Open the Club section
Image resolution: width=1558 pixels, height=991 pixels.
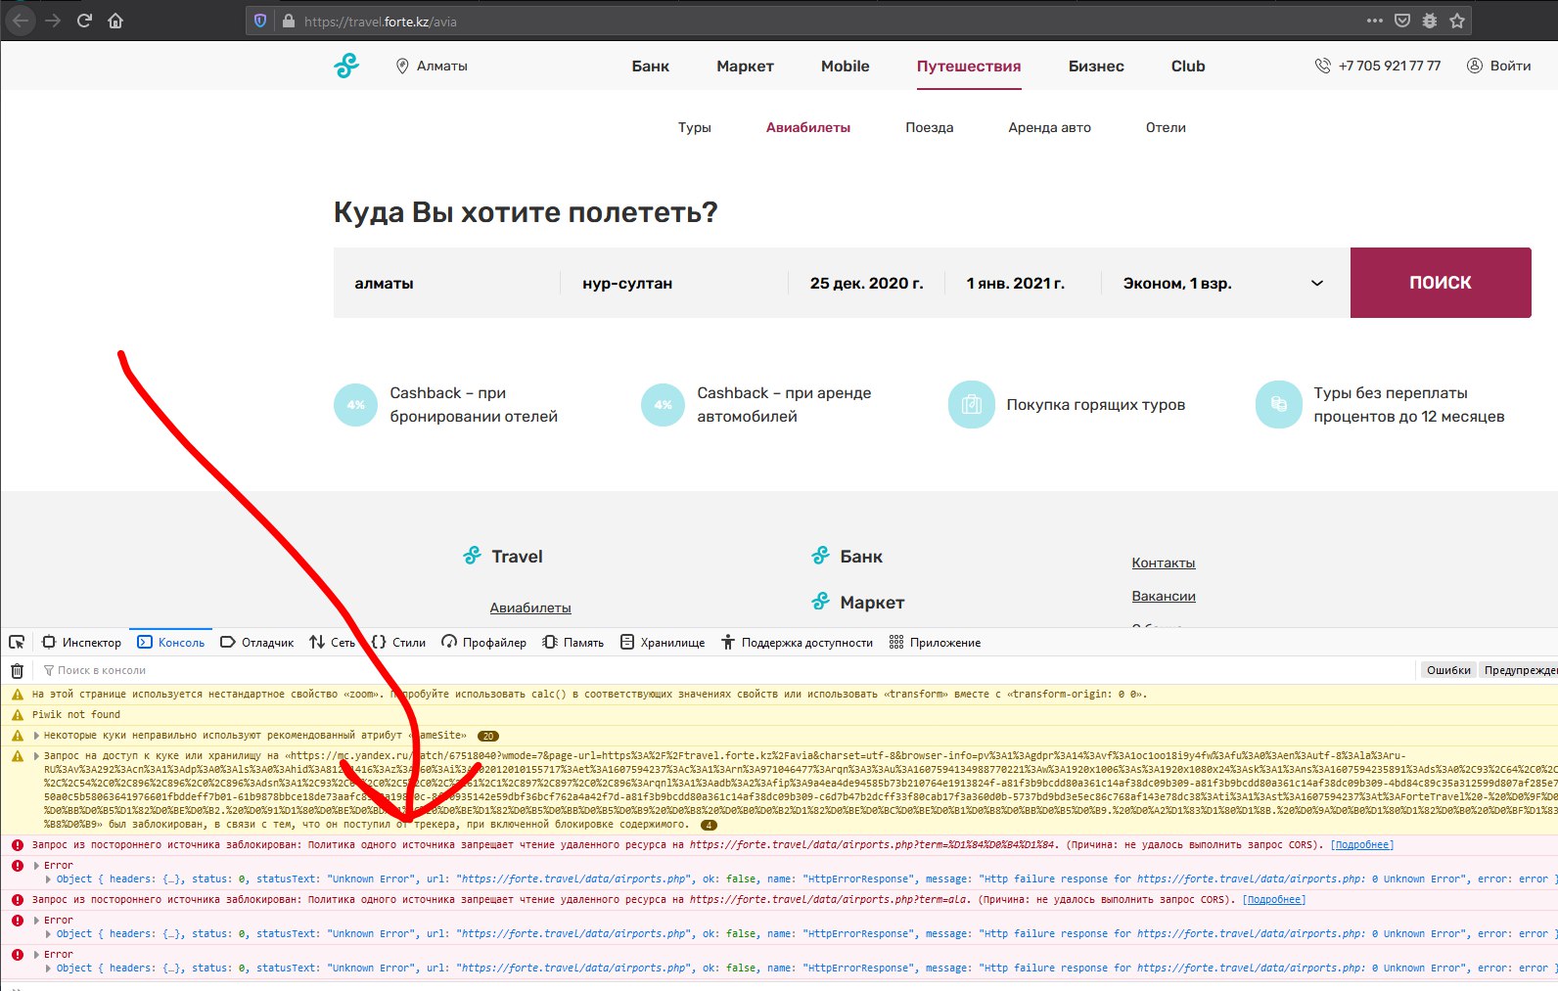click(1188, 66)
